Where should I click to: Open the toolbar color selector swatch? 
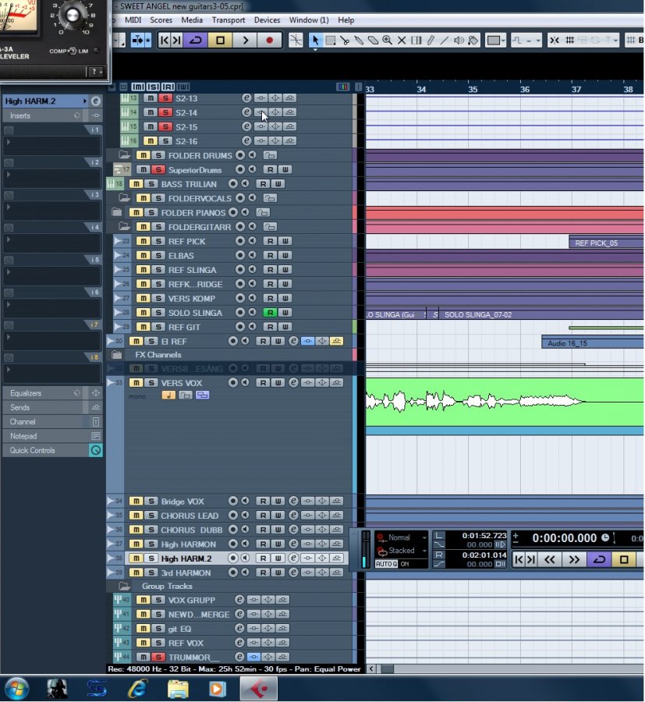(495, 41)
